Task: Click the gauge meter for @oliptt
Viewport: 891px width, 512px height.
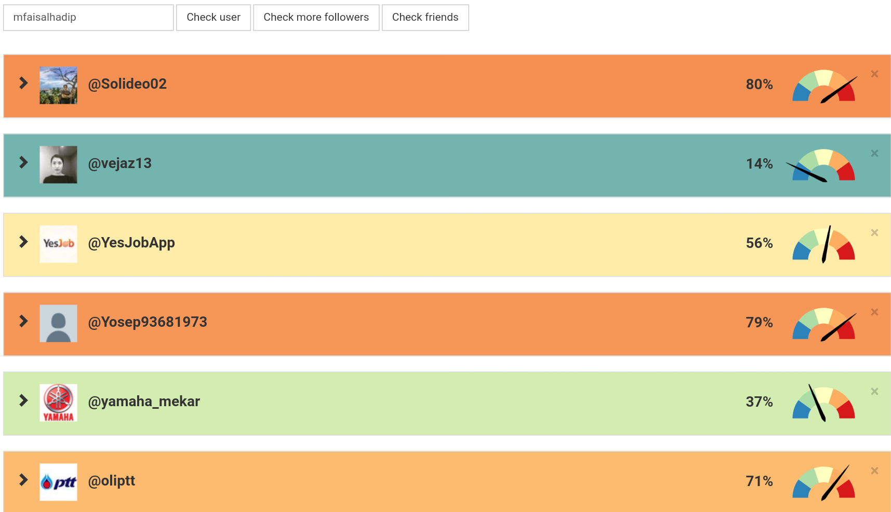Action: pyautogui.click(x=823, y=483)
